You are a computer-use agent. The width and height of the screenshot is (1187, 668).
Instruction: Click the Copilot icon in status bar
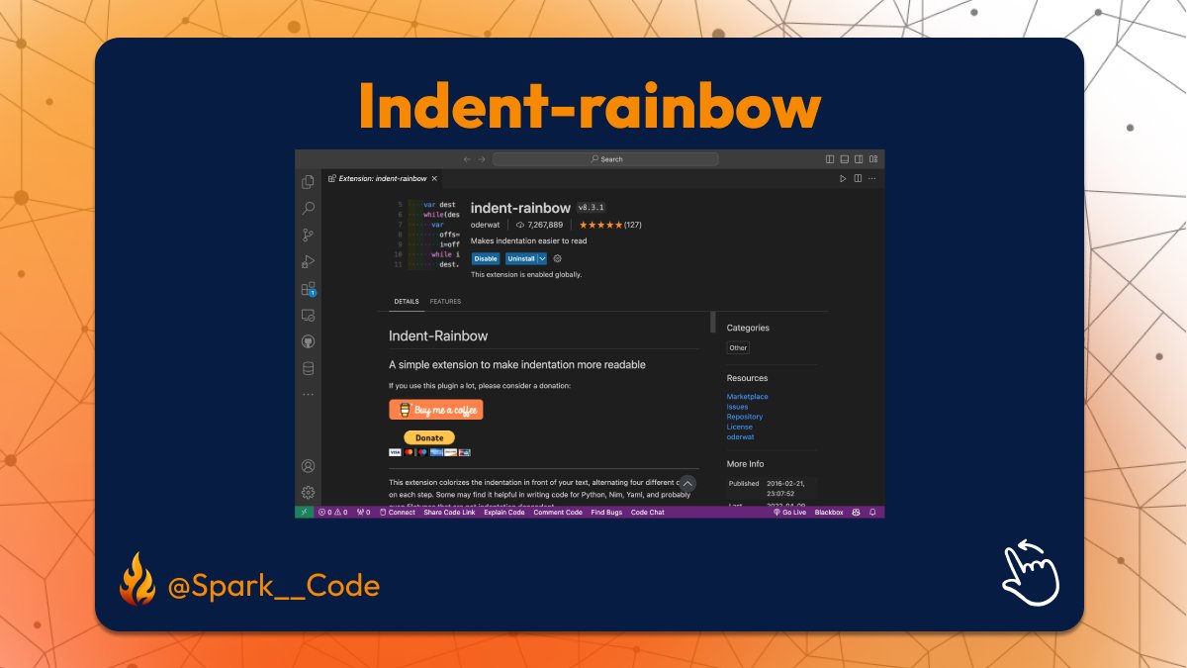coord(858,513)
